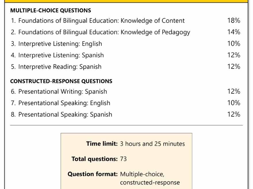The image size is (253, 189).
Task: Click the Question format label
Action: click(x=93, y=174)
